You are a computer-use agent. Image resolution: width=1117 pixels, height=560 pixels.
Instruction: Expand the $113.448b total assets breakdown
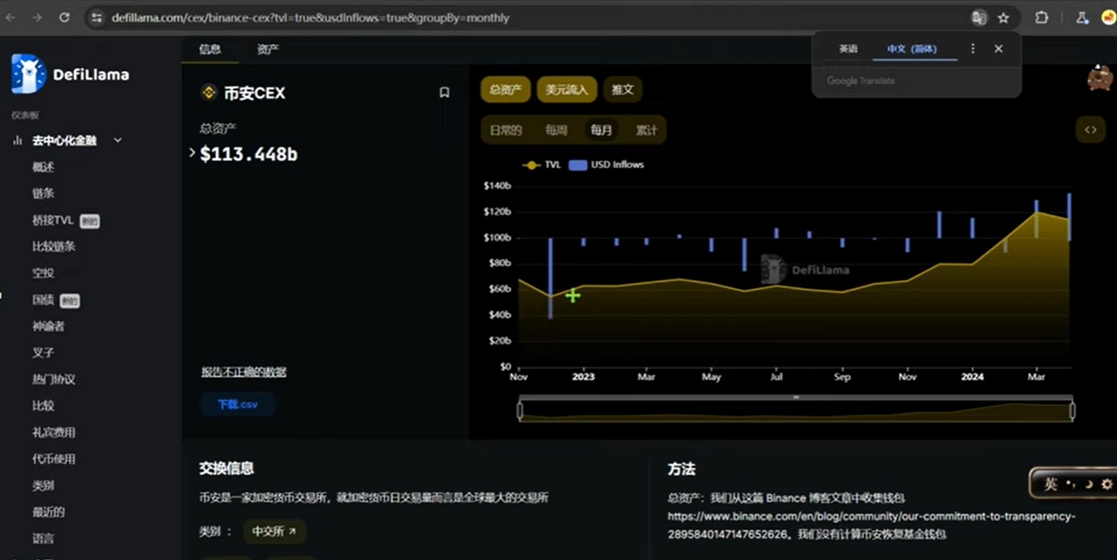pos(192,153)
